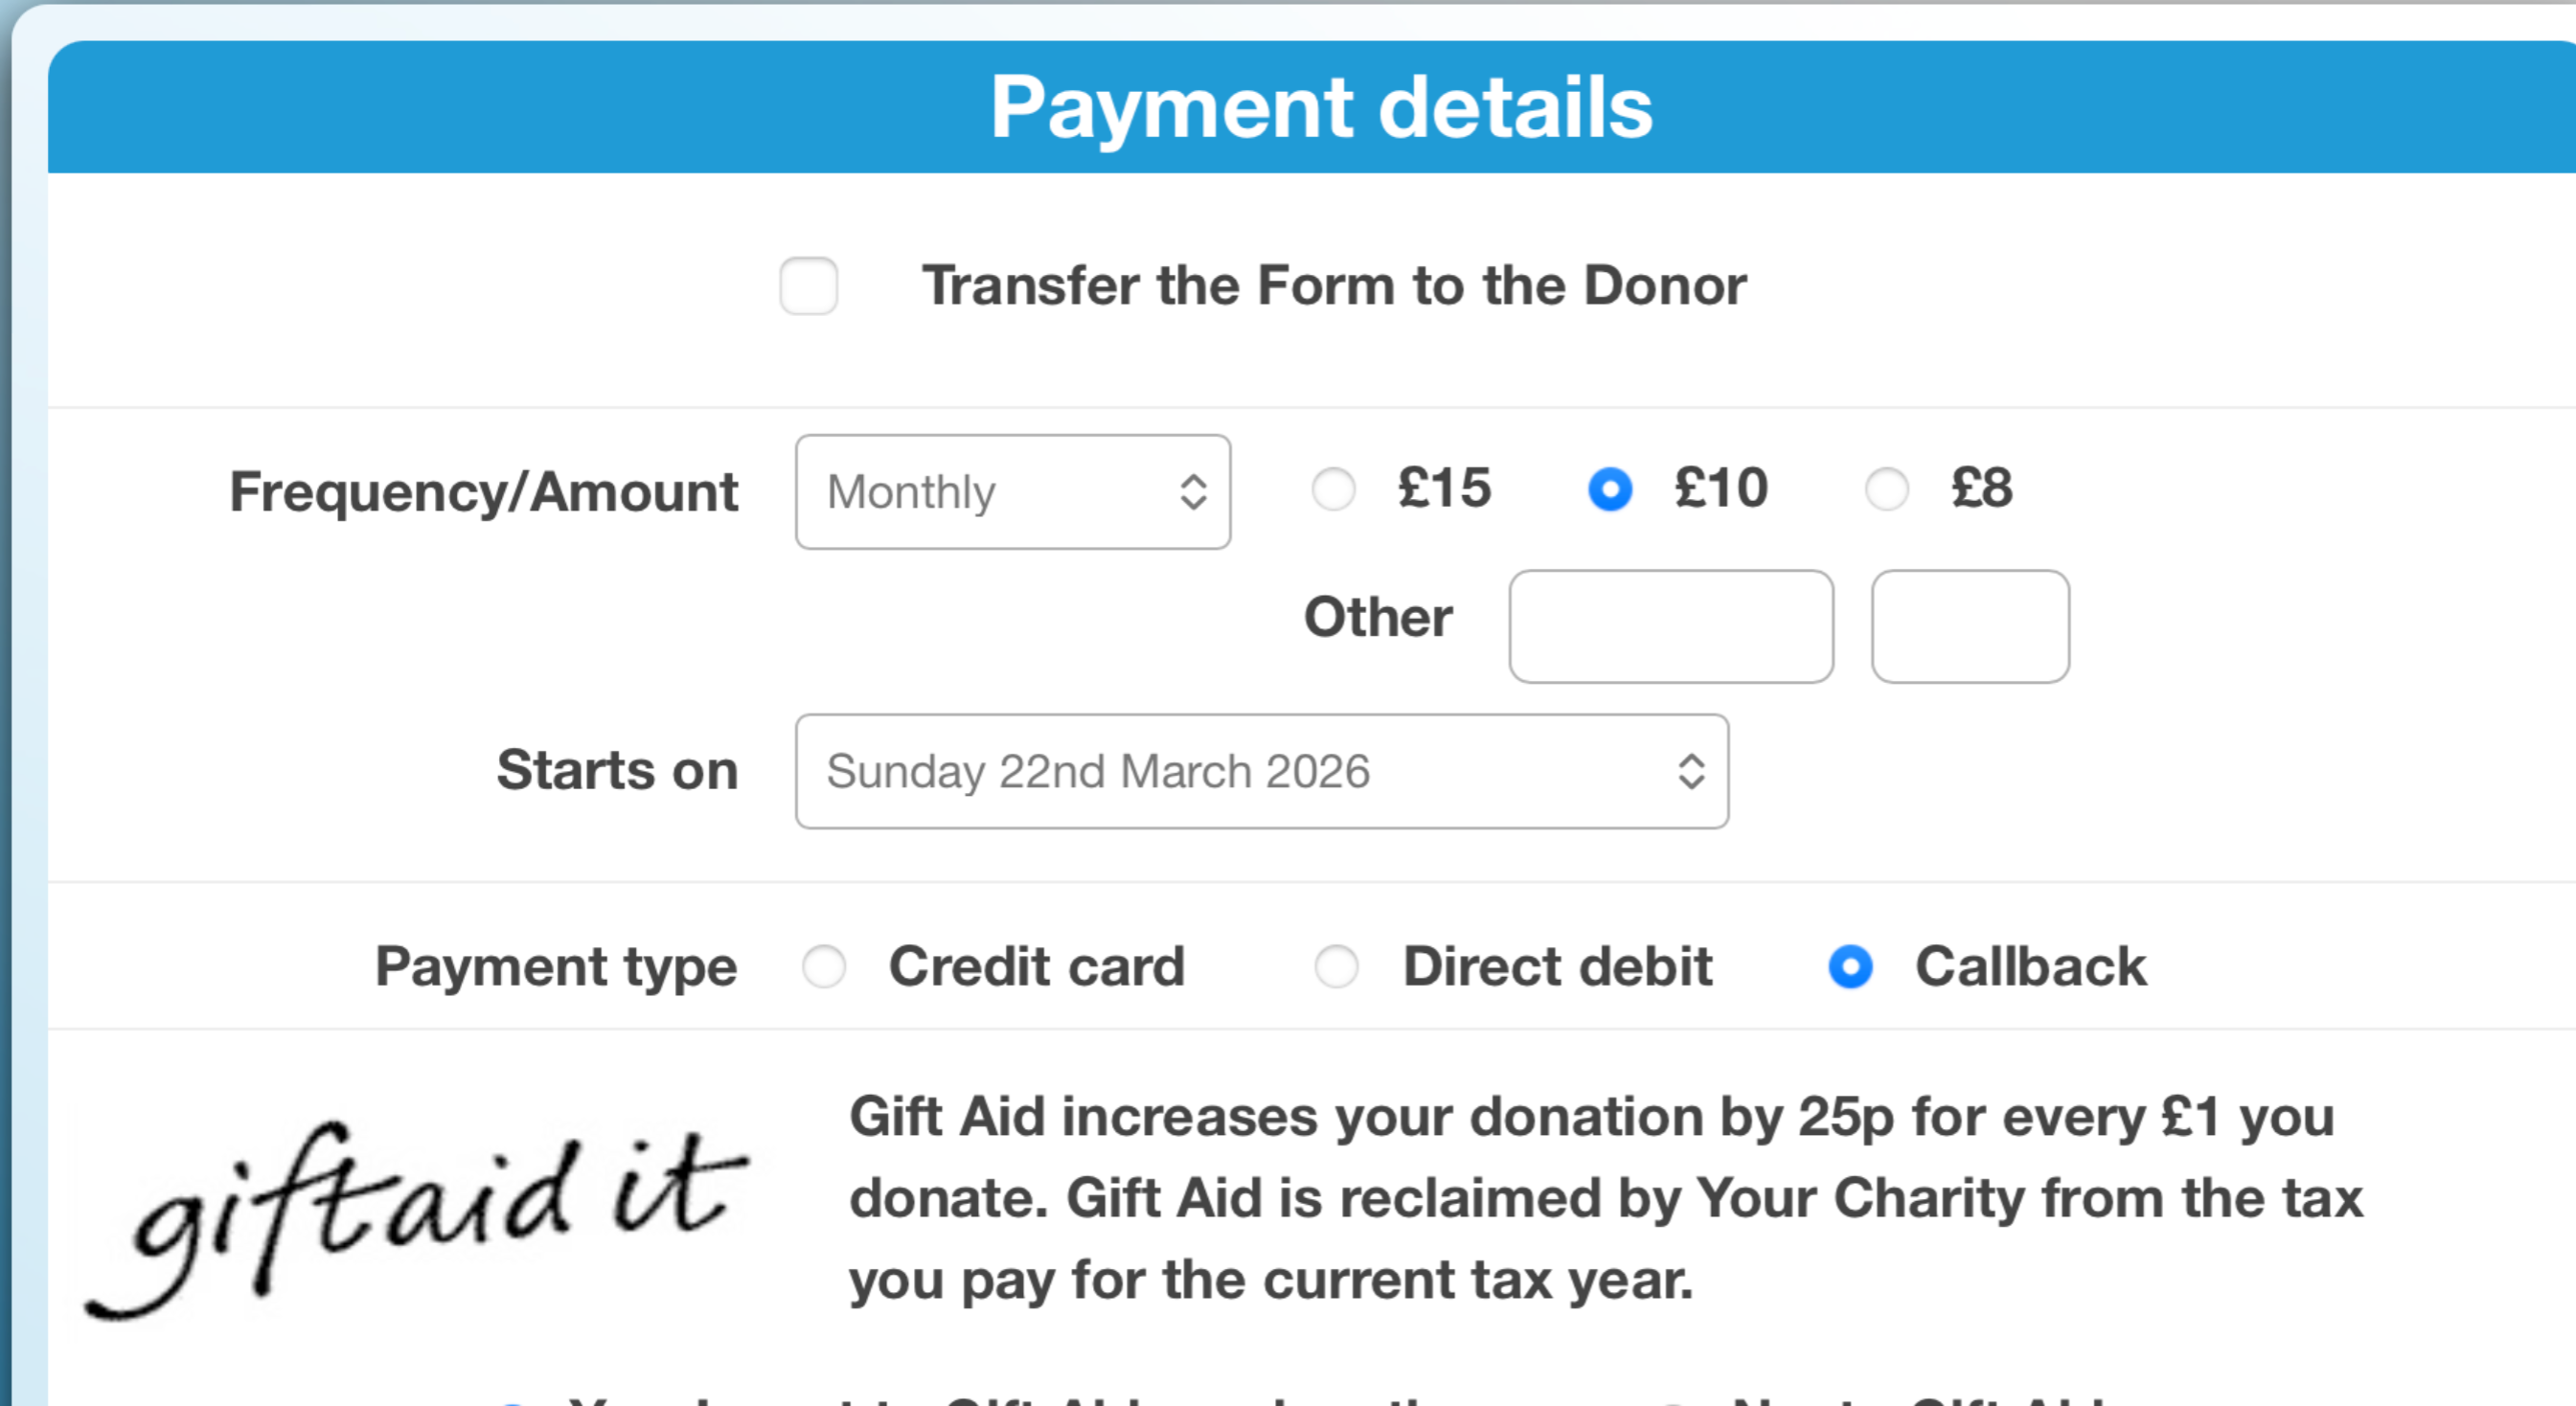2576x1406 pixels.
Task: Click the small box beside the Other field
Action: 1969,625
